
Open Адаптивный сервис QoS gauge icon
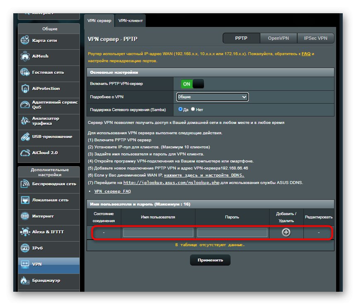pos(25,104)
